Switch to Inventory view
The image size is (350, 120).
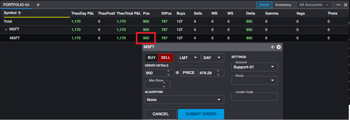[x=283, y=5]
